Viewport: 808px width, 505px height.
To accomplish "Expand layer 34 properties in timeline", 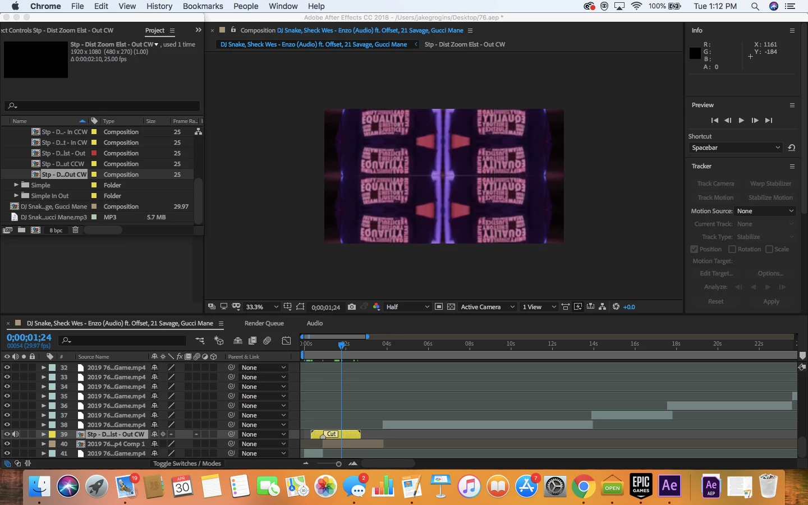I will coord(43,387).
